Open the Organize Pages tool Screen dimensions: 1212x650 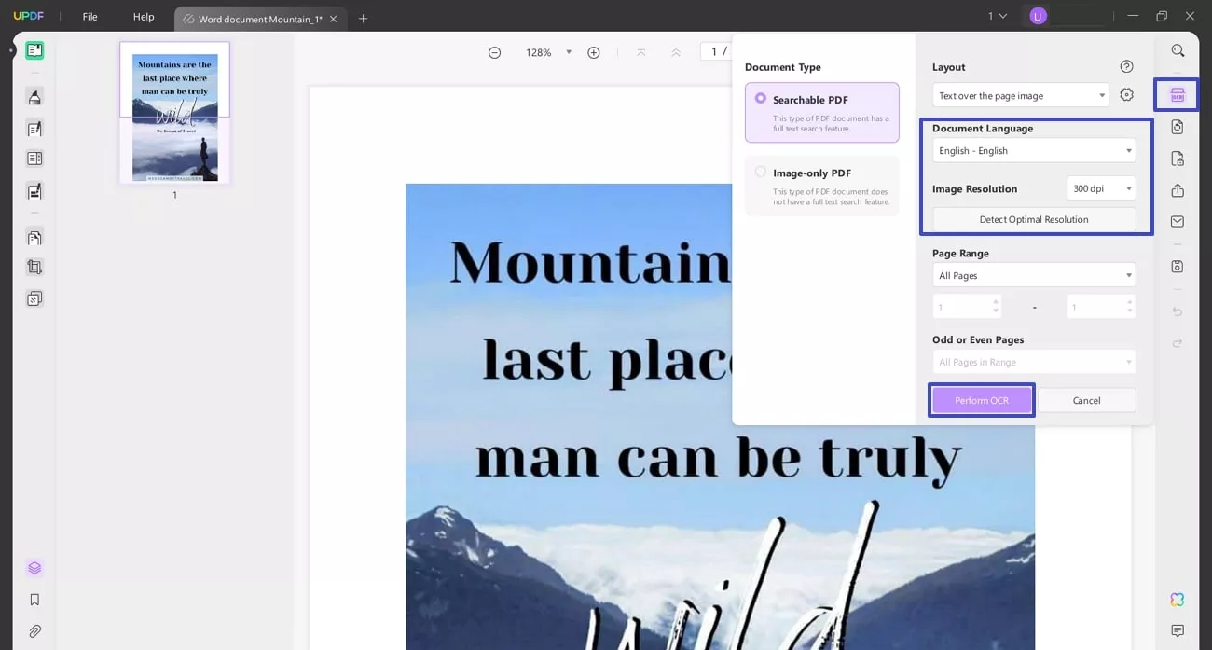(34, 237)
